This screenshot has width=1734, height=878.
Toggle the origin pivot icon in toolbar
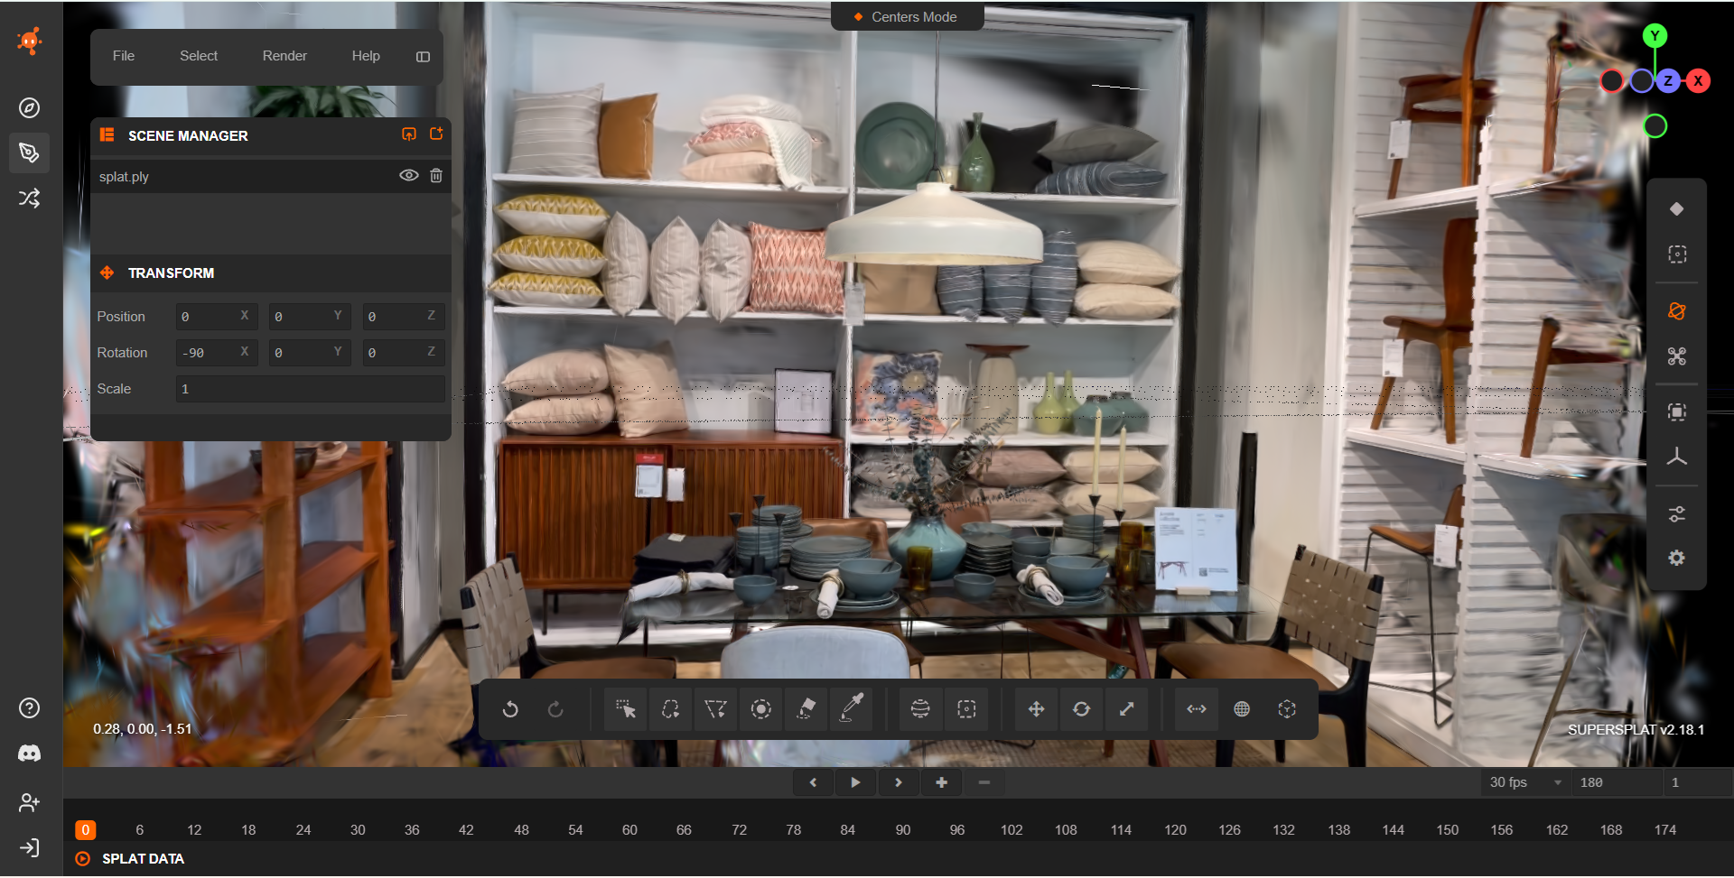1287,710
